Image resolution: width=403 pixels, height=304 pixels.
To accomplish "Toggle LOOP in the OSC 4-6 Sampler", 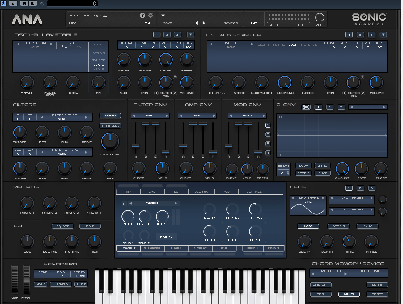I will coord(293,45).
